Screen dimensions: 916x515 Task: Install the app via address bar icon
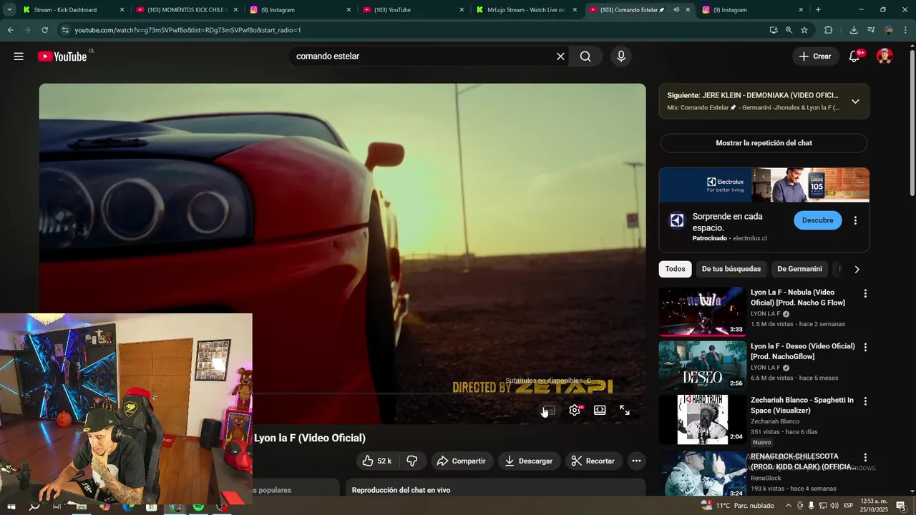pyautogui.click(x=774, y=30)
